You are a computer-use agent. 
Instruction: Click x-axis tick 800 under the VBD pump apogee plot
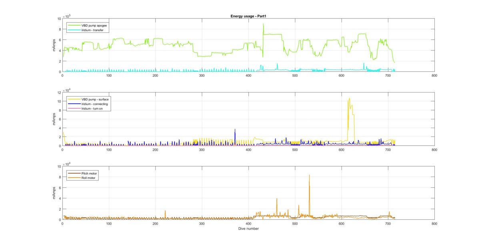(x=434, y=75)
